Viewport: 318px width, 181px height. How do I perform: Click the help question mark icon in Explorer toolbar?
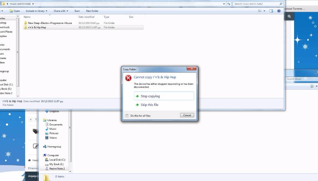pyautogui.click(x=279, y=11)
